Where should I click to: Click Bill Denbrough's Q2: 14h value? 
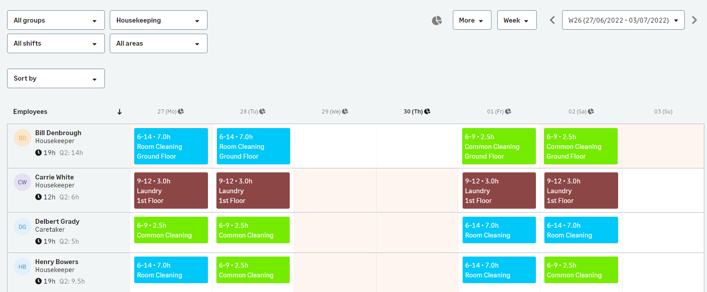pos(71,153)
